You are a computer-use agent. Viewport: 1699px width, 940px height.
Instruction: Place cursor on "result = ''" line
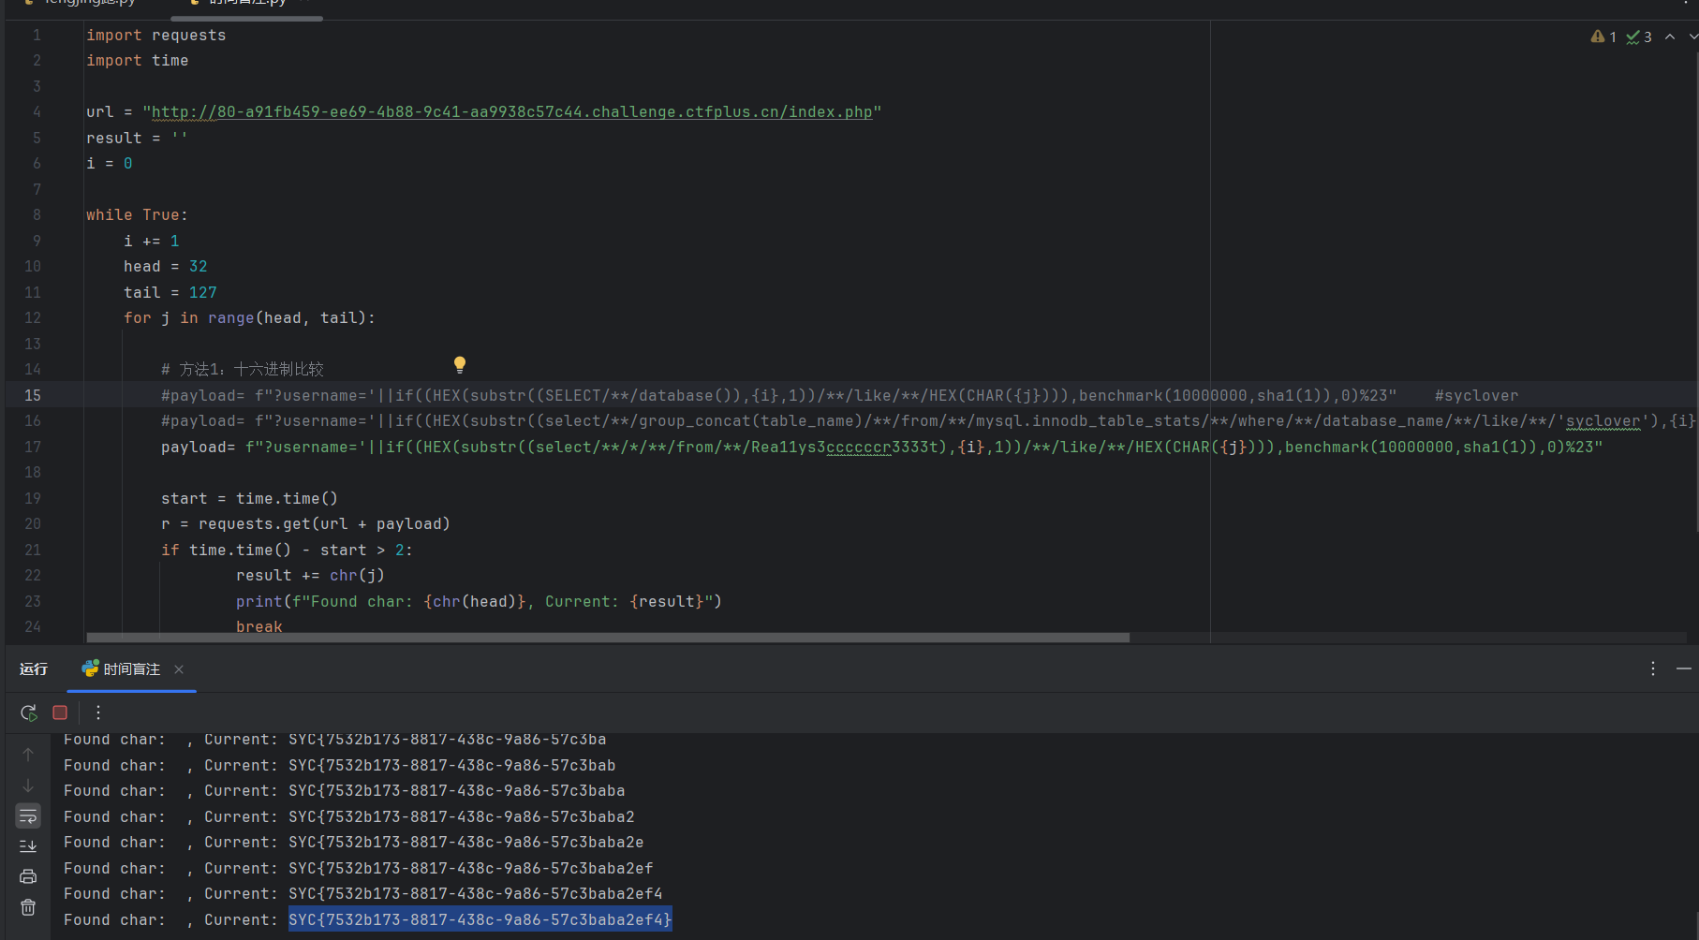(x=138, y=138)
